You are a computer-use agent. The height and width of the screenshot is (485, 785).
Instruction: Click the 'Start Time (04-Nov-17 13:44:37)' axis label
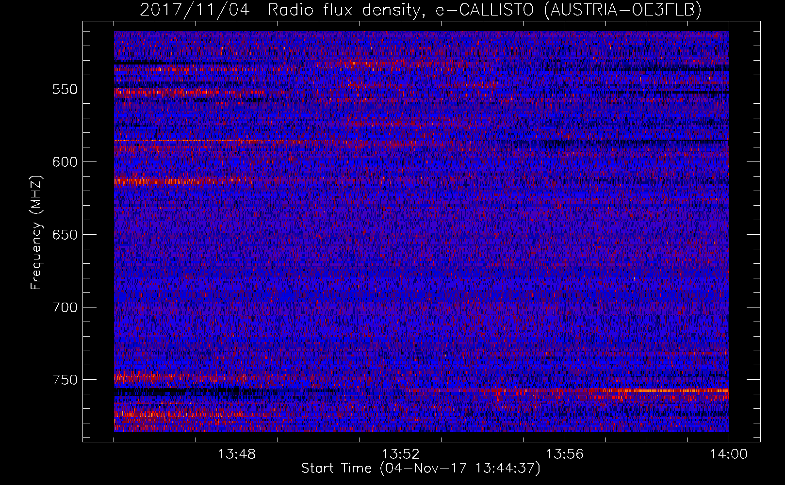[421, 469]
